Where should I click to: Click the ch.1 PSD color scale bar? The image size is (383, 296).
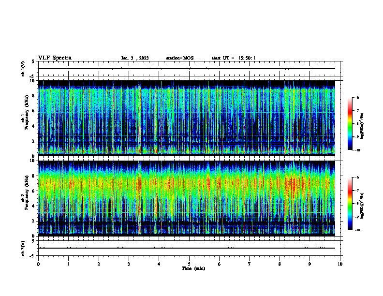[x=350, y=124]
